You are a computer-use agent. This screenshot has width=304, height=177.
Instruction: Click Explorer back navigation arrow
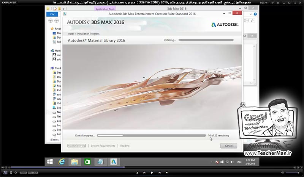point(51,20)
